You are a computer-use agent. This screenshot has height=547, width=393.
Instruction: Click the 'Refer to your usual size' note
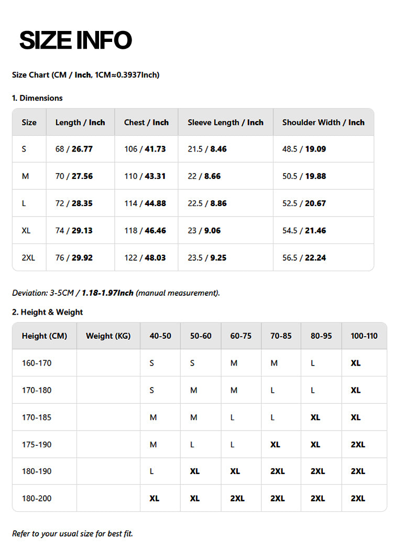[x=72, y=533]
